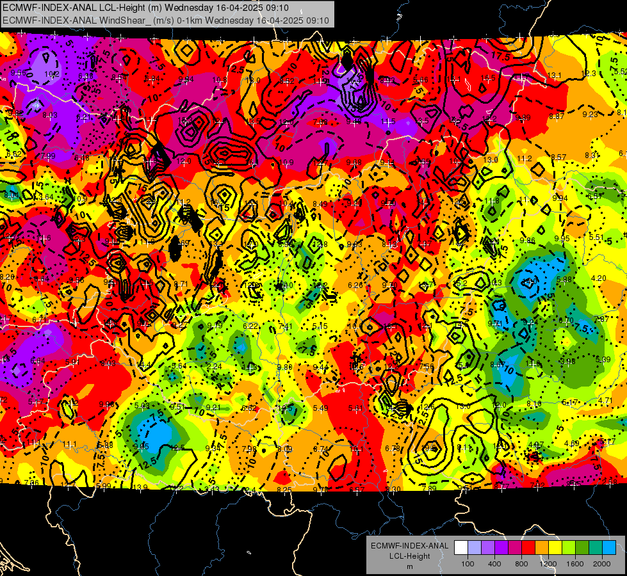This screenshot has width=627, height=576.
Task: Select the yellow legend color swatch
Action: tap(555, 548)
